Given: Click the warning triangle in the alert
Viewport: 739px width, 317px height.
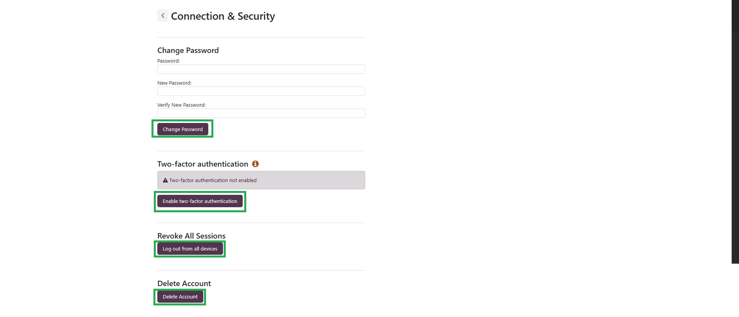Looking at the screenshot, I should (x=165, y=181).
